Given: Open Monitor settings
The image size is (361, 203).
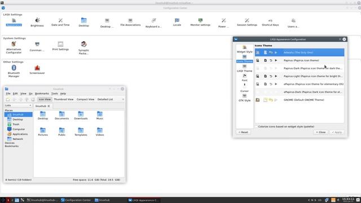Looking at the screenshot, I should coord(200,22).
